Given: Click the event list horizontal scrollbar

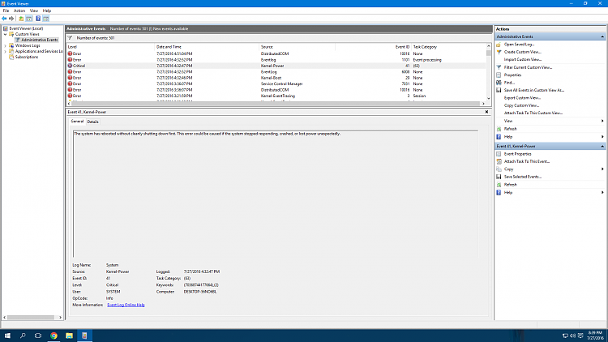Looking at the screenshot, I should [276, 104].
